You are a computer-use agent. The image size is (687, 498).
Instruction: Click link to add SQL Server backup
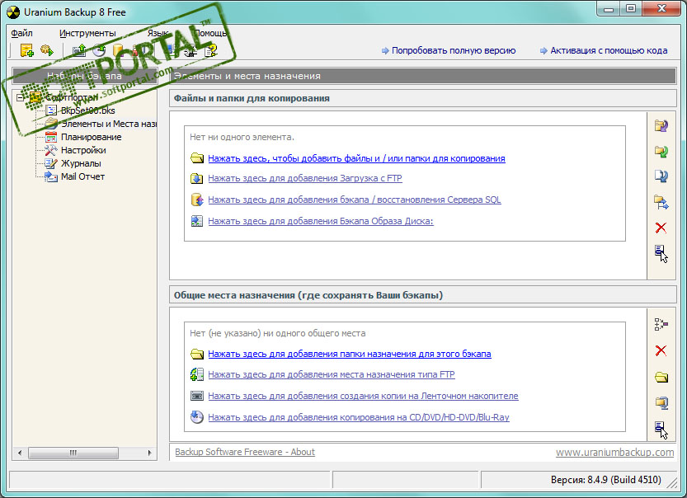coord(354,200)
